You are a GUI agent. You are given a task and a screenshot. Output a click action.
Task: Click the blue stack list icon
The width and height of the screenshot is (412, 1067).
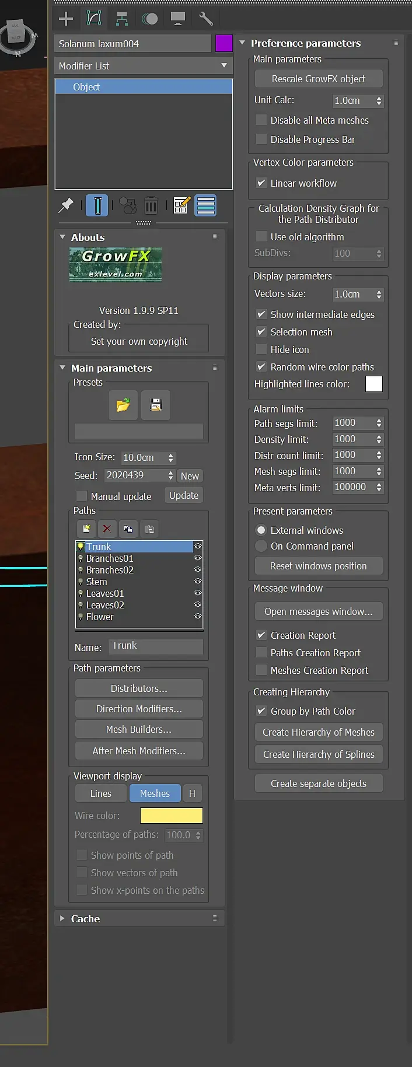pos(205,205)
